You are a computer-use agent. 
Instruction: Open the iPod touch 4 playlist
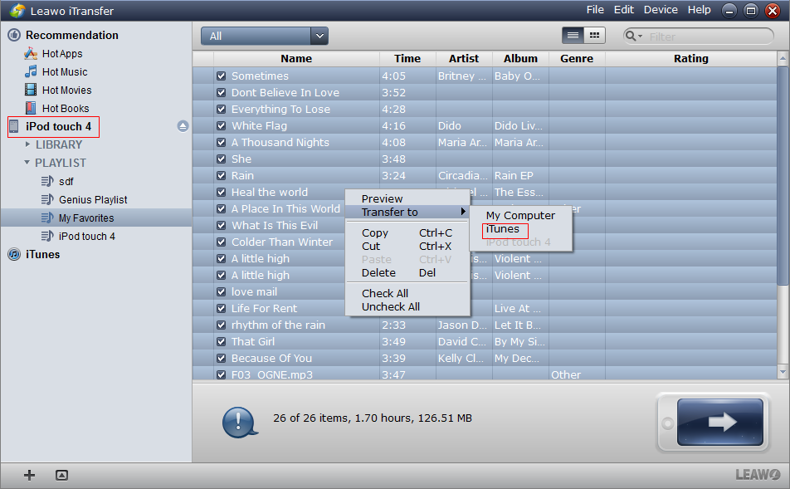point(86,236)
